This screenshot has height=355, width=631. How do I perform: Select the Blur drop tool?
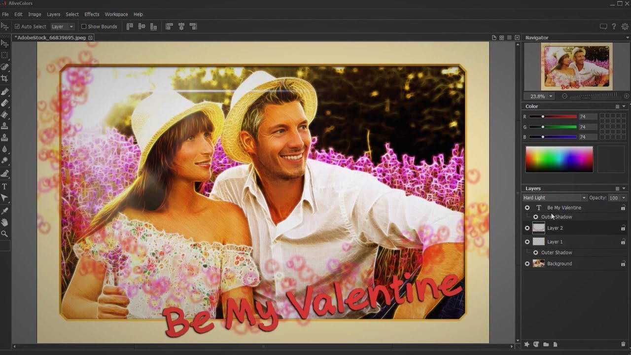[4, 149]
